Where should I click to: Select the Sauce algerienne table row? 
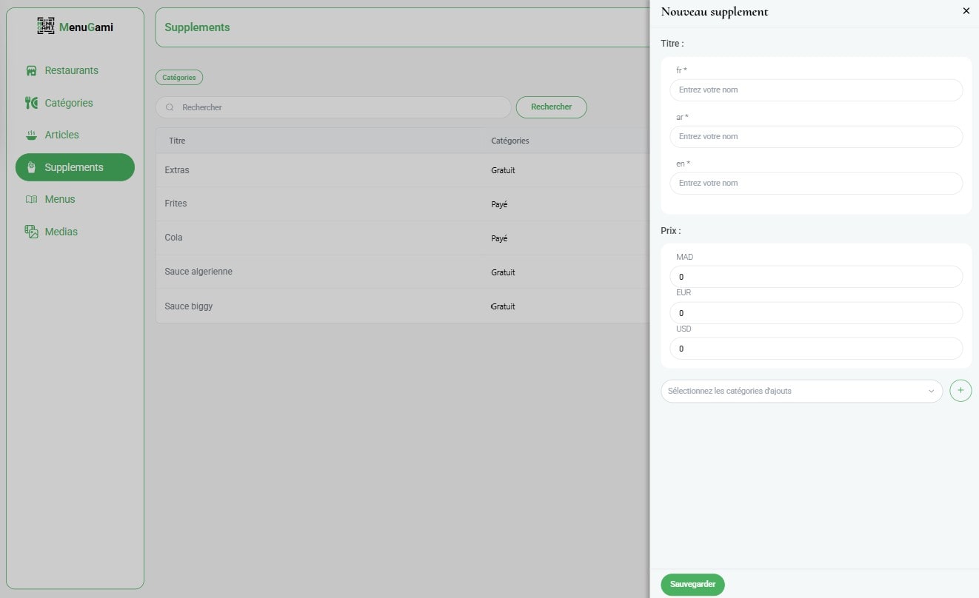tap(400, 272)
